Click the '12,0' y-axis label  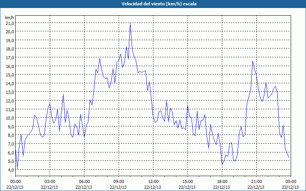[10, 101]
